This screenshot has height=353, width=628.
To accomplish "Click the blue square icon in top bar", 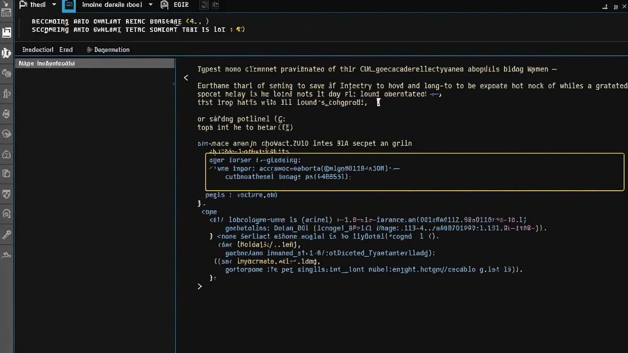I will pyautogui.click(x=69, y=6).
